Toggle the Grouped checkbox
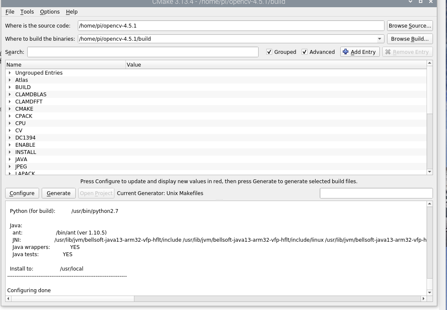This screenshot has width=447, height=310. [269, 52]
